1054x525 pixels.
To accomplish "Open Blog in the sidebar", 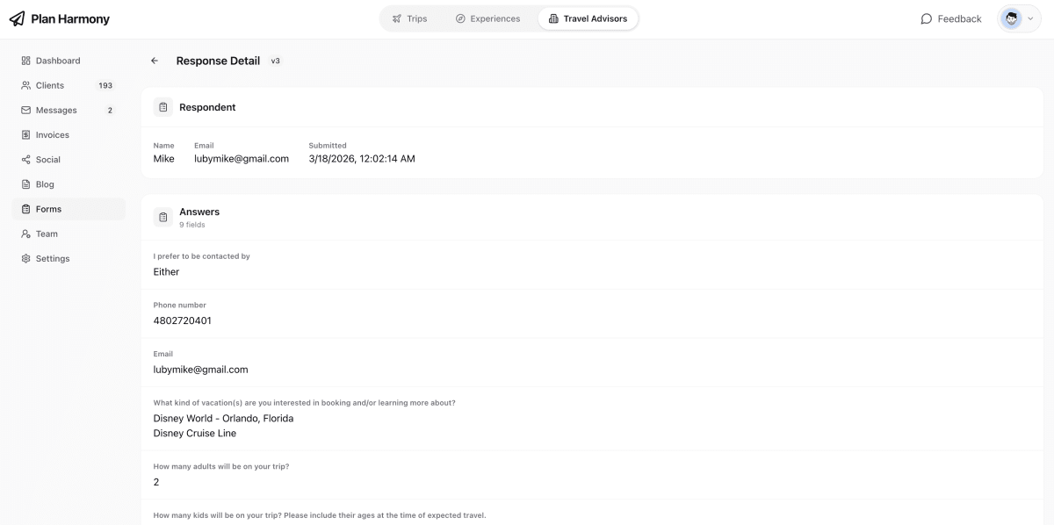I will tap(69, 184).
